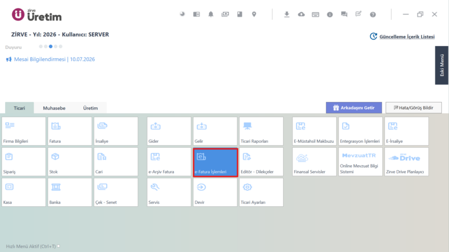This screenshot has height=252, width=449.
Task: Open Finansal Servisler tile
Action: [314, 162]
